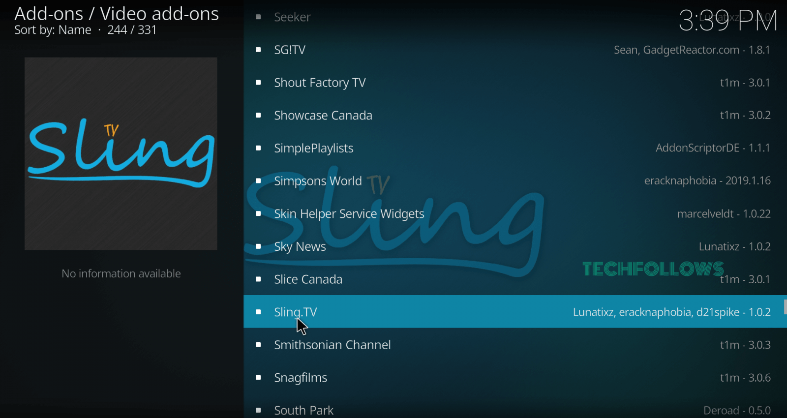Image resolution: width=787 pixels, height=418 pixels.
Task: Click the bullet icon beside SG!TV
Action: pyautogui.click(x=258, y=50)
